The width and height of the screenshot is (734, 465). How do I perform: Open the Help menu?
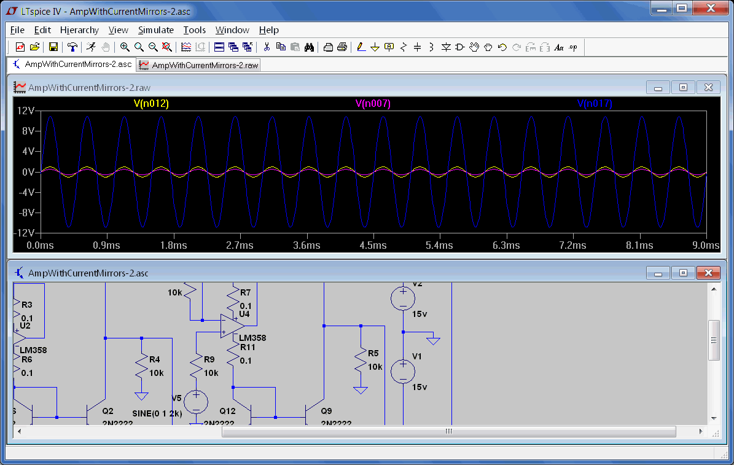point(268,30)
